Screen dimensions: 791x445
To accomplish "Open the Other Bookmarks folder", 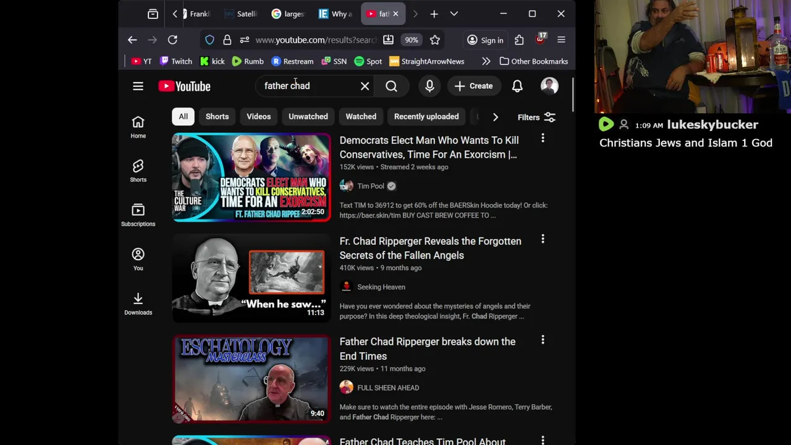I will (x=534, y=61).
